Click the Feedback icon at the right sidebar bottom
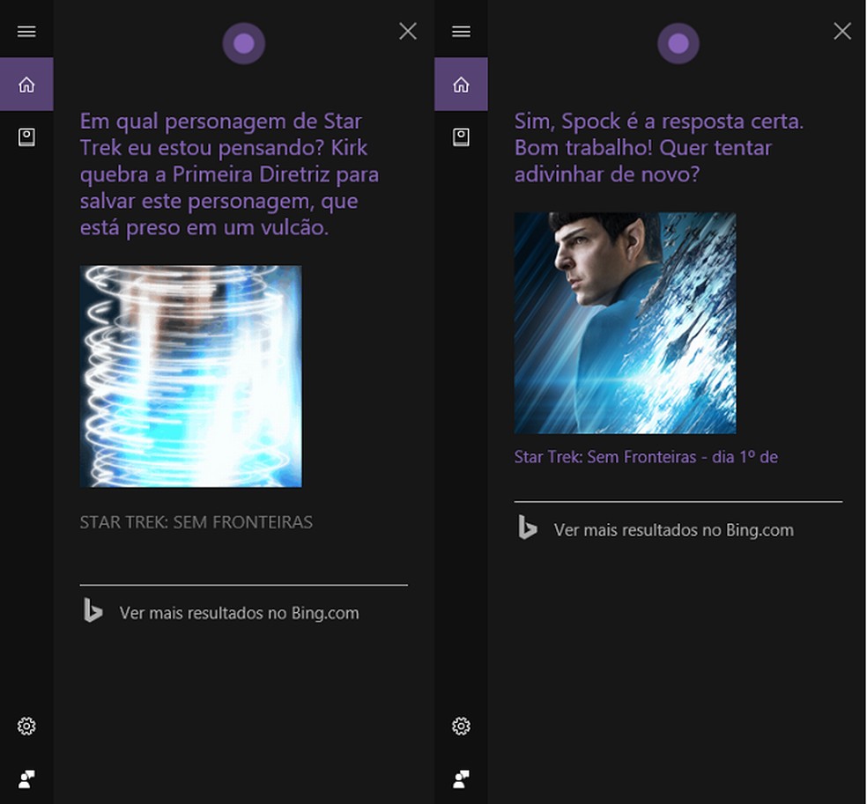 tap(461, 778)
